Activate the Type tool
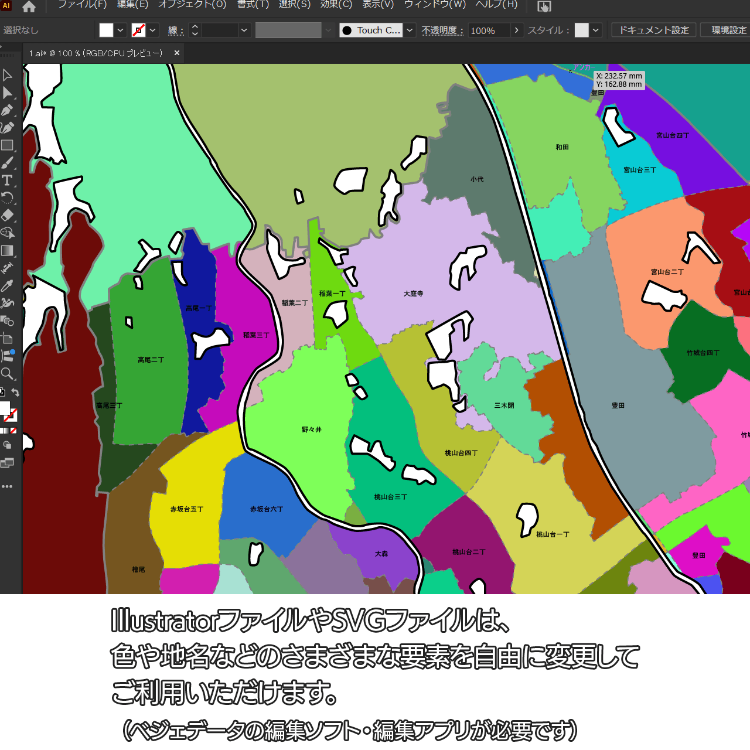750x750 pixels. click(7, 180)
